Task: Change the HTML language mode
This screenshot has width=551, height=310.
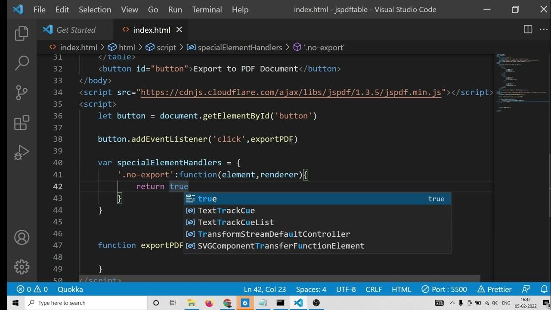Action: [401, 289]
